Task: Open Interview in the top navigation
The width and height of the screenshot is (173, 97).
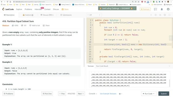Action: click(38, 9)
